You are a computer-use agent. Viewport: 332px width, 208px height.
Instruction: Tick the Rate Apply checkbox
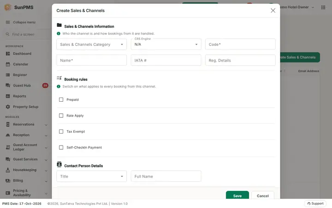(61, 116)
